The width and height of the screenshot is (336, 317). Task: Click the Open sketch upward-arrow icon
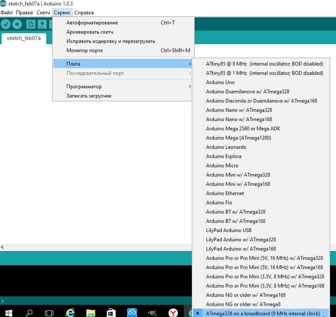[42, 24]
